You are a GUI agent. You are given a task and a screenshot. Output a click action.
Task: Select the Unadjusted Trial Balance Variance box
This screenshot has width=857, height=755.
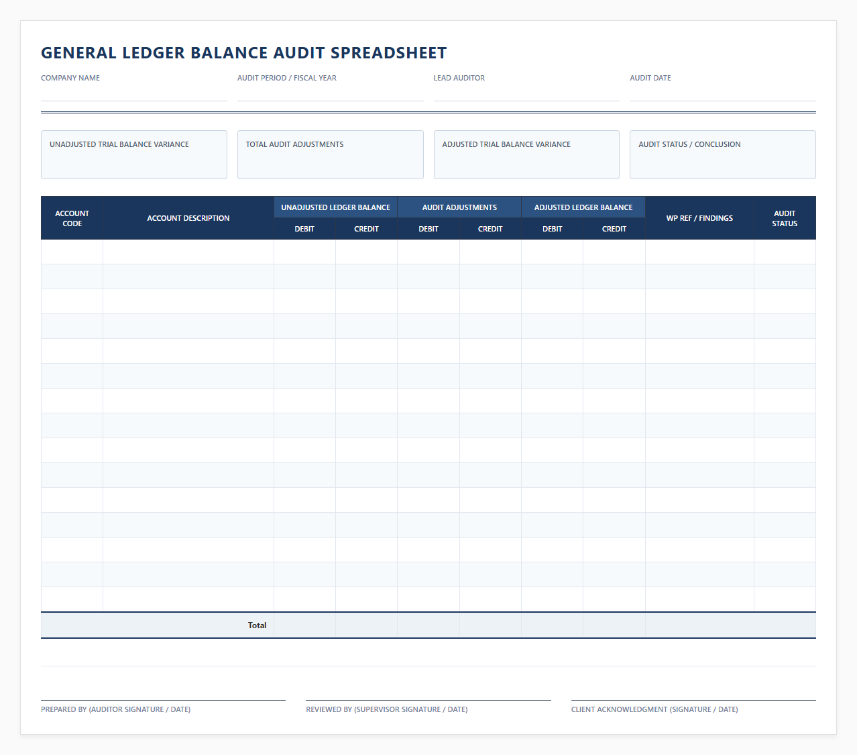coord(134,154)
